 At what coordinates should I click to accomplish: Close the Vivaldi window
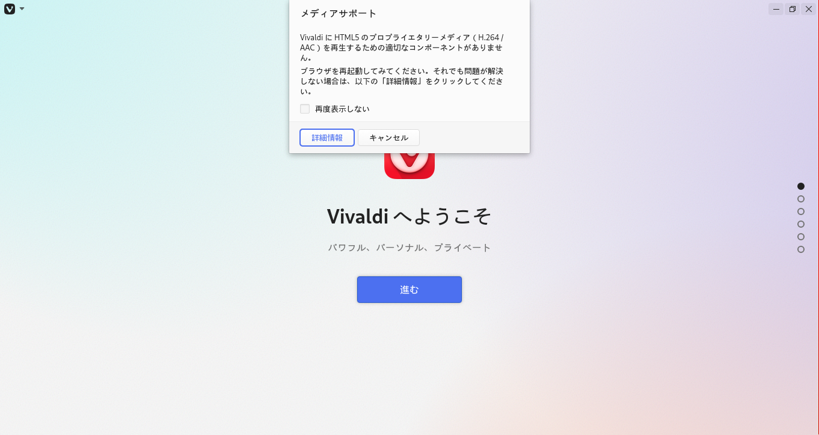coord(809,9)
